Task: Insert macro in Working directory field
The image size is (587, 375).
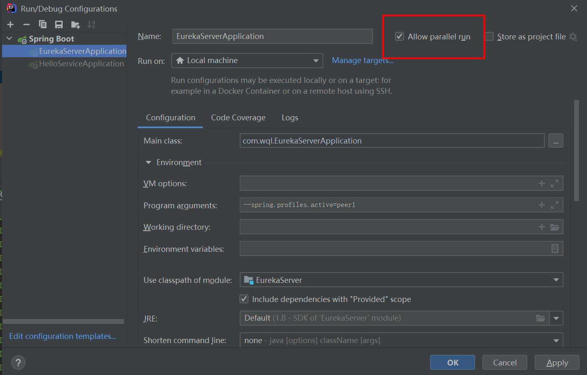Action: [x=542, y=227]
